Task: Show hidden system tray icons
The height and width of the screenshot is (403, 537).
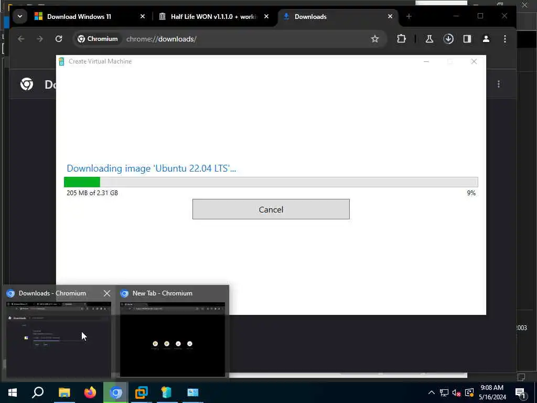Action: (x=432, y=393)
